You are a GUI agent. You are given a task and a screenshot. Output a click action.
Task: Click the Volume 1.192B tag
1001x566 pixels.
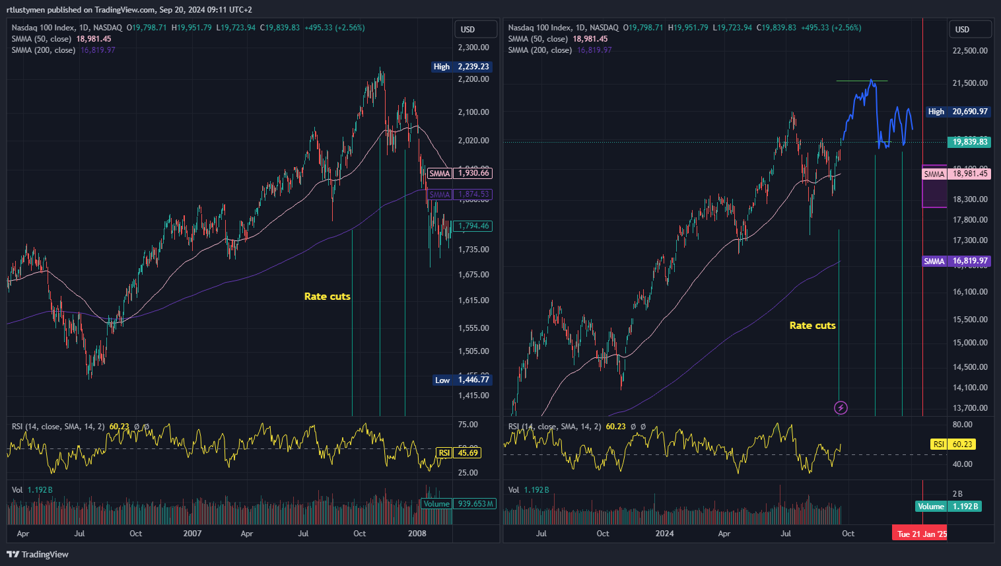coord(948,507)
